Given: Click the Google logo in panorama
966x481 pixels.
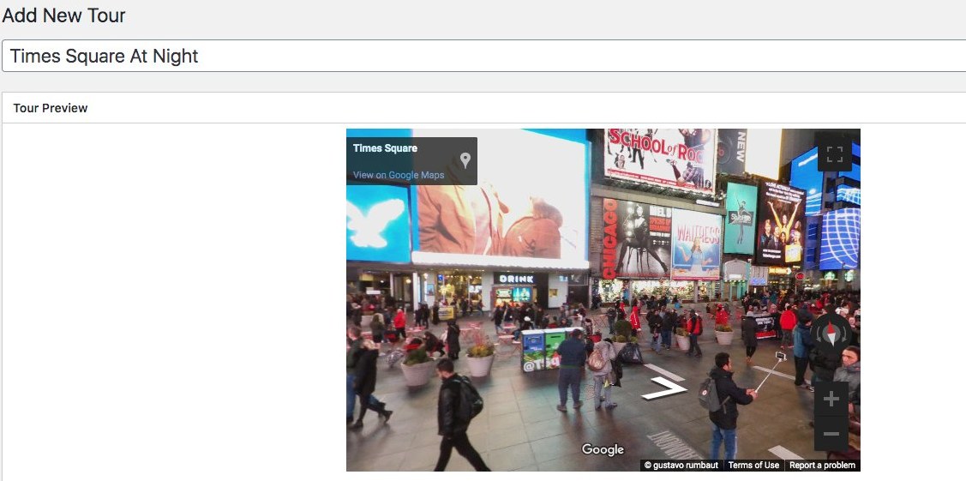Looking at the screenshot, I should pyautogui.click(x=603, y=449).
